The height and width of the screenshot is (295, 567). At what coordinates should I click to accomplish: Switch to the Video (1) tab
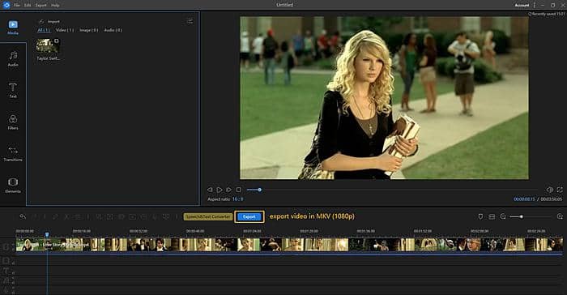64,30
